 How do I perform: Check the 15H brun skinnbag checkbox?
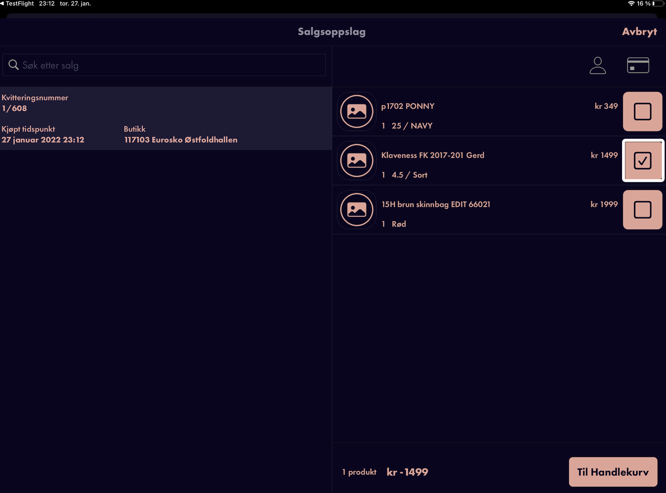643,210
